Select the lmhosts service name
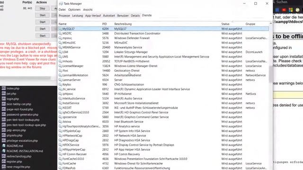The width and height of the screenshot is (303, 170). 67,61
